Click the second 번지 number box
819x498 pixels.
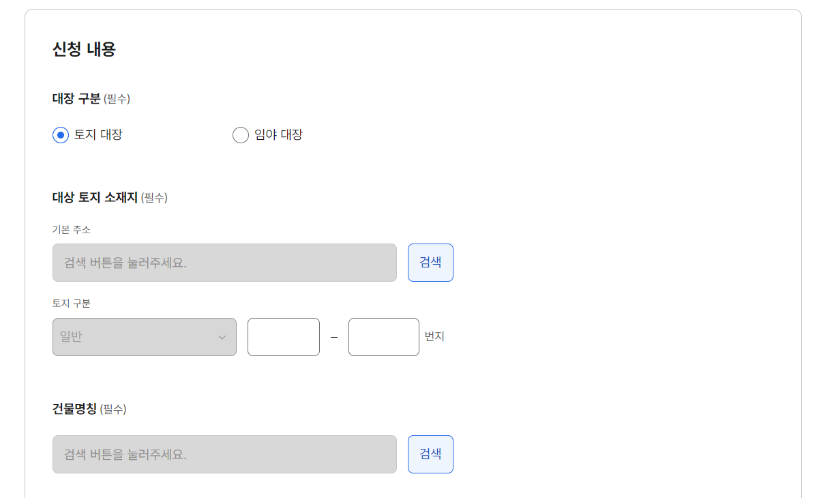(x=383, y=336)
